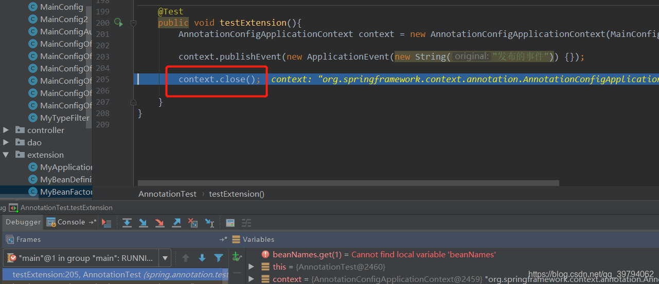The height and width of the screenshot is (284, 659).
Task: Click the AnnotationTest breadcrumb
Action: point(167,194)
